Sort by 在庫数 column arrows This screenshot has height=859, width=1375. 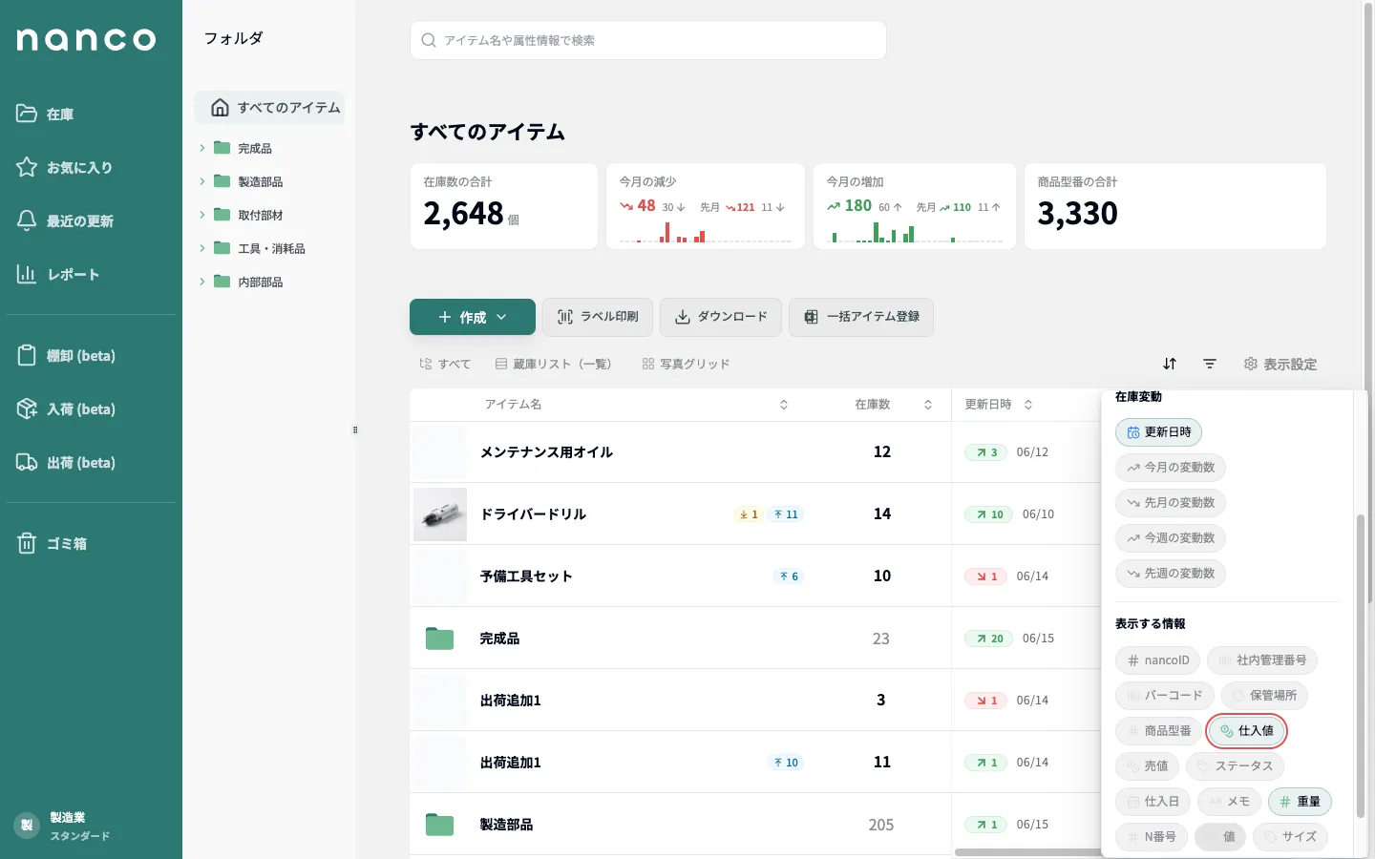tap(928, 405)
